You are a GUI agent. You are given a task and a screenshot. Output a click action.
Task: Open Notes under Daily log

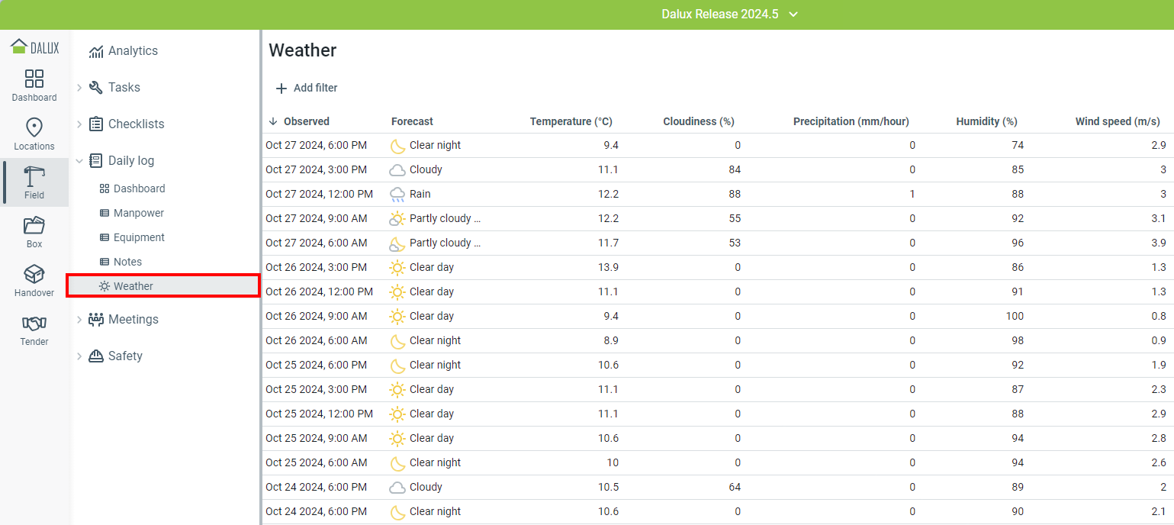(x=127, y=262)
